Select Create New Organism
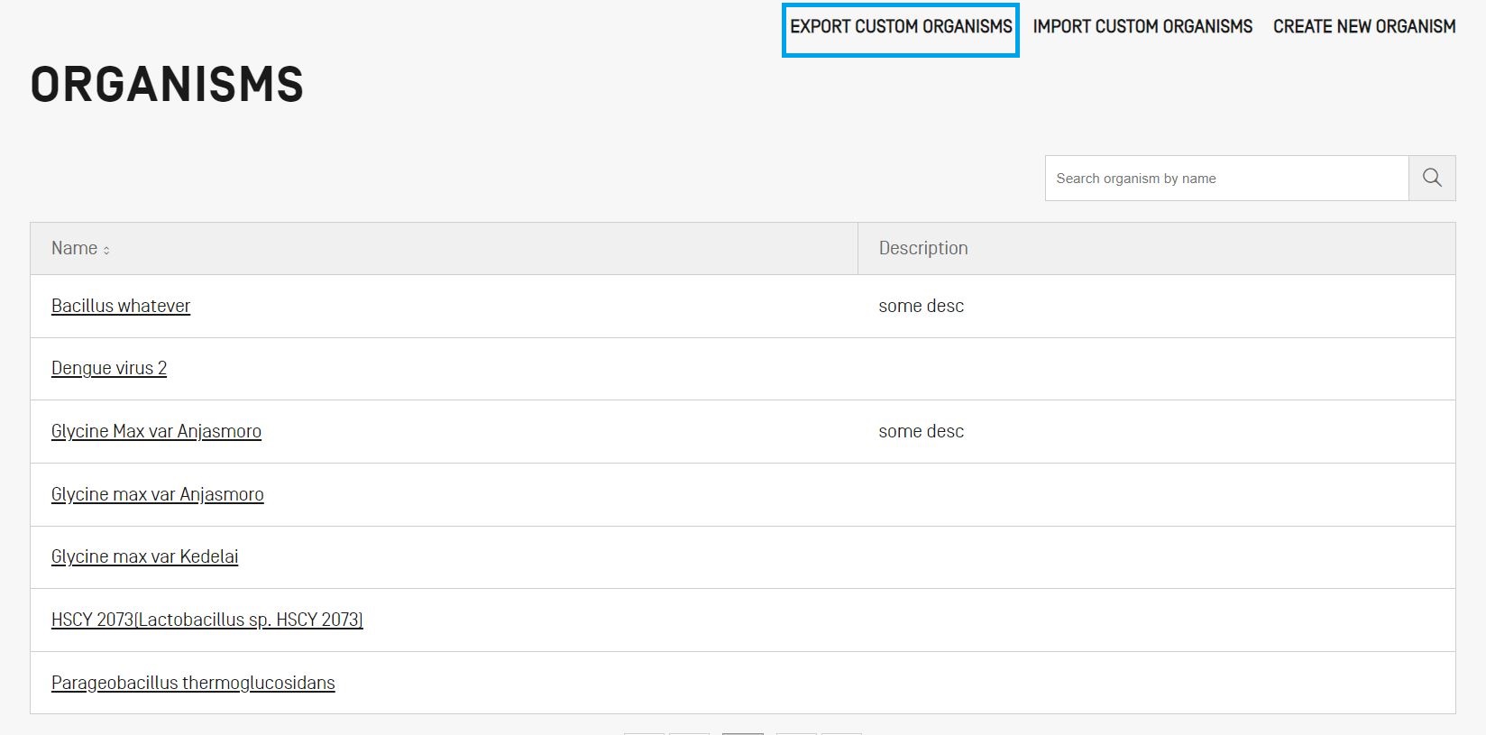The image size is (1486, 735). [x=1363, y=27]
